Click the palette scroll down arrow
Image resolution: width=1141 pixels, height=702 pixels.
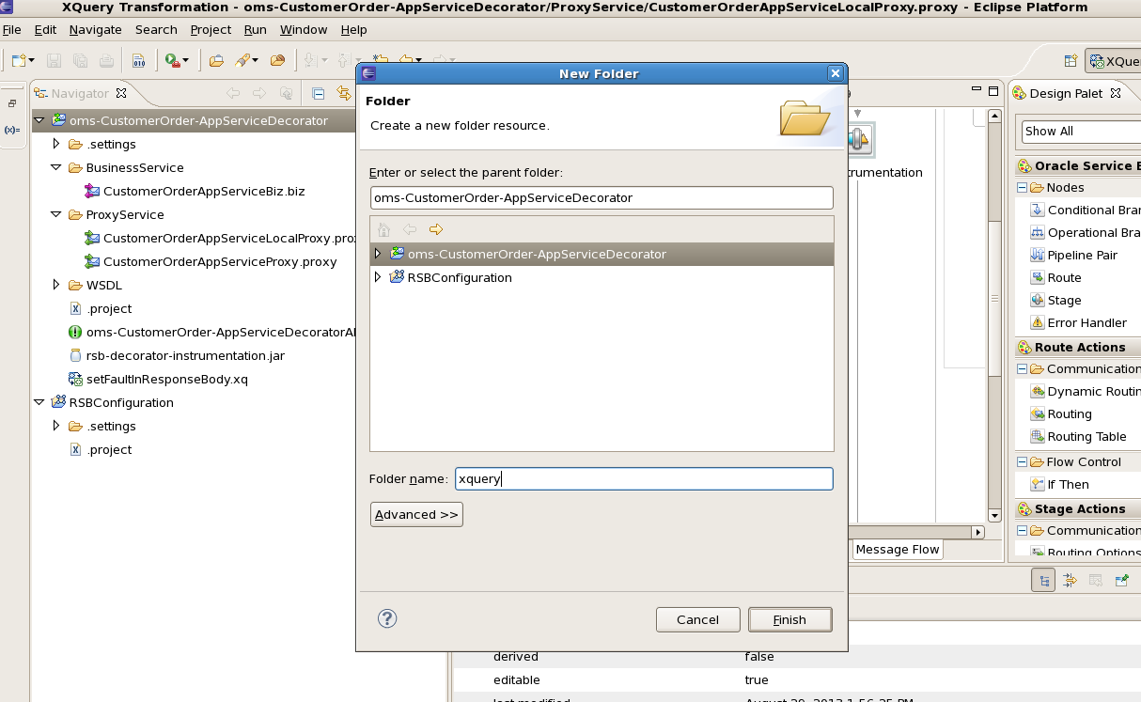point(994,516)
